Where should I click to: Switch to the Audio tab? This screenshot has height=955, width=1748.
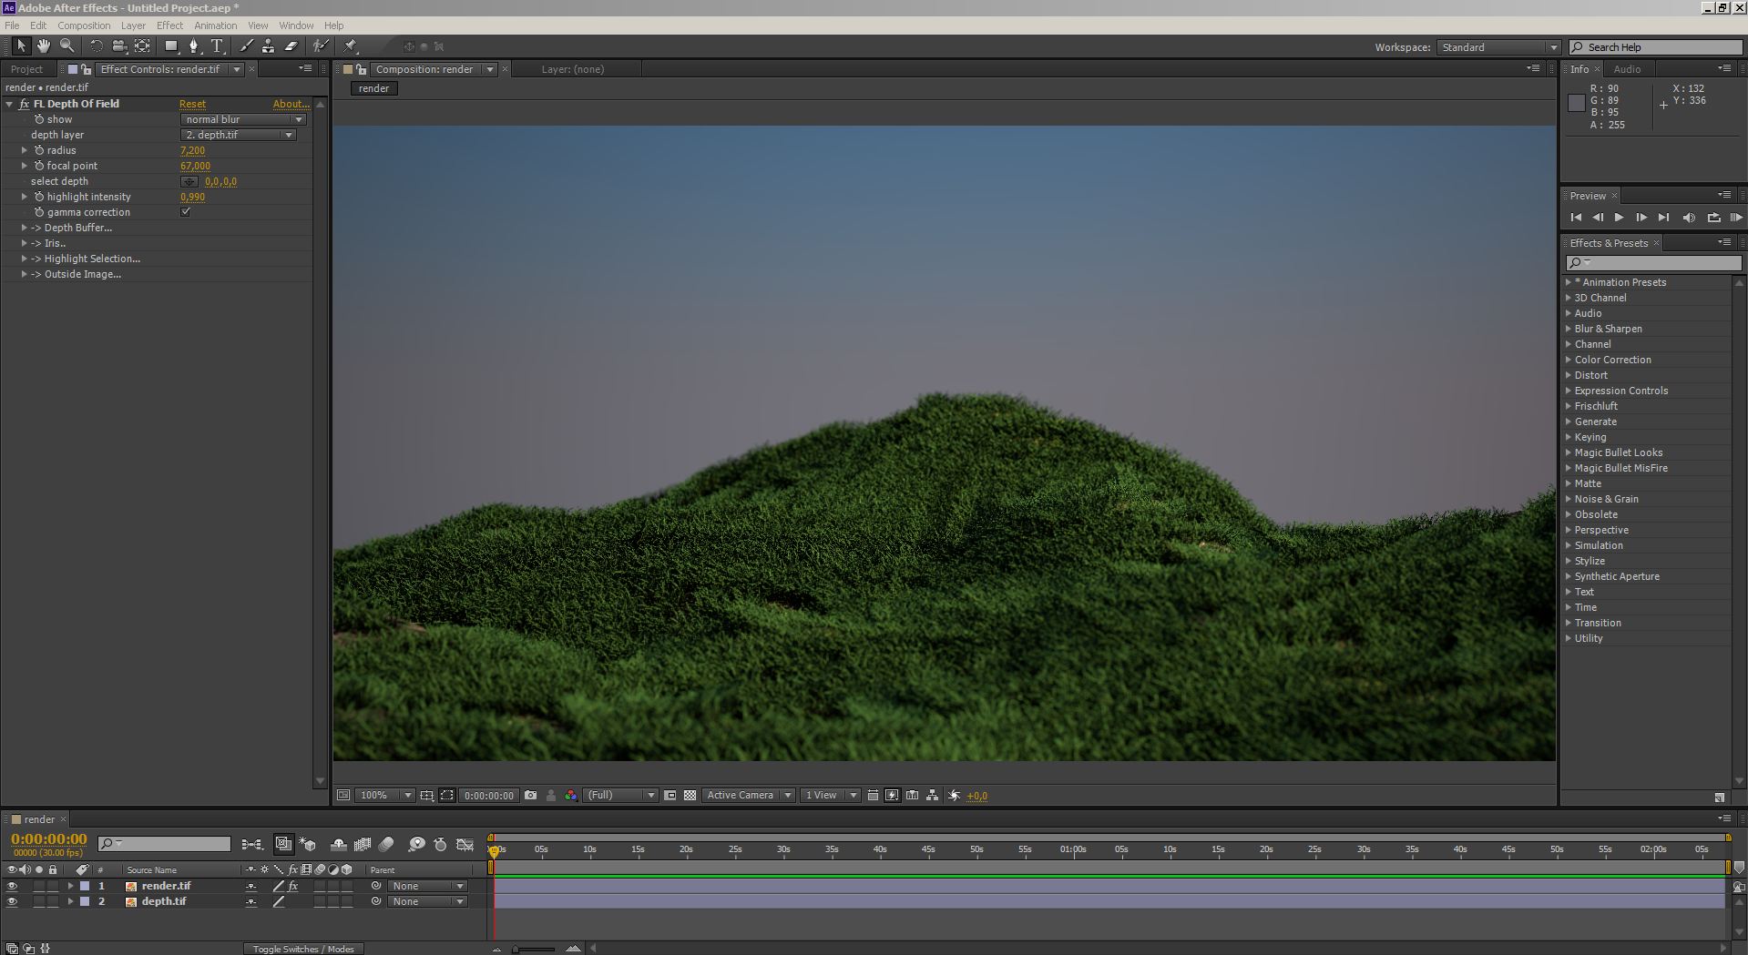pos(1627,69)
